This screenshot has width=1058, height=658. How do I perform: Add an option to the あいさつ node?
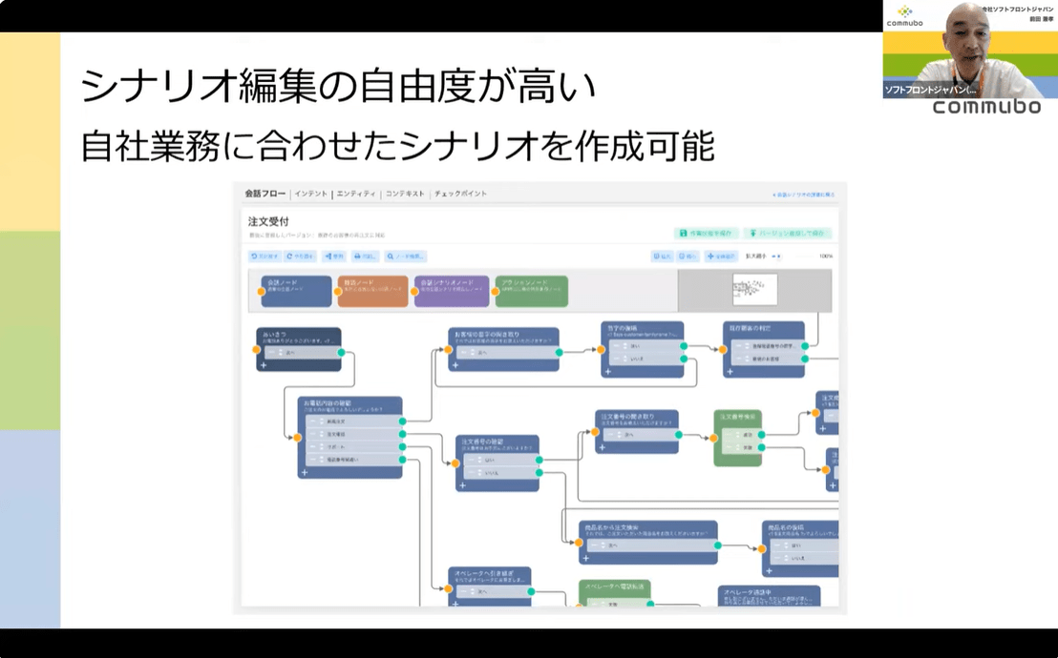[264, 365]
